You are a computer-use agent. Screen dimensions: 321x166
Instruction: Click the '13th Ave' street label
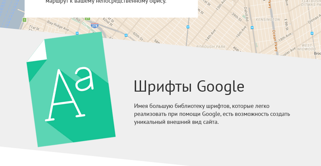(x=220, y=5)
